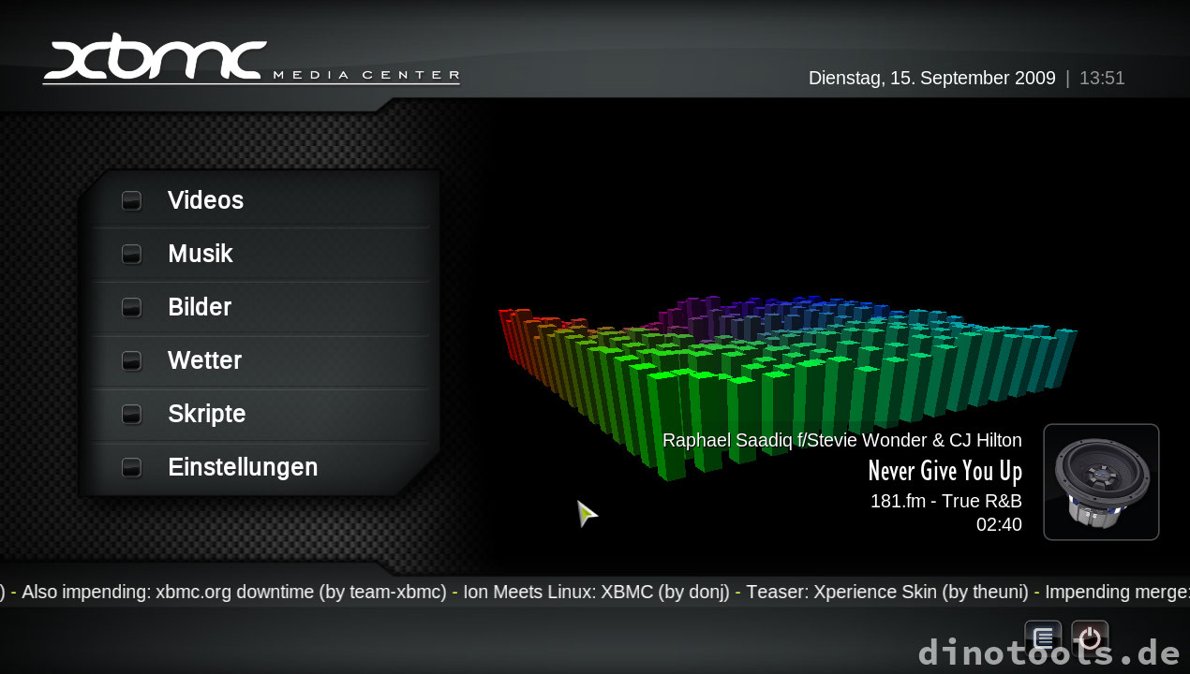
Task: Click the 02:40 playback time
Action: (x=999, y=525)
